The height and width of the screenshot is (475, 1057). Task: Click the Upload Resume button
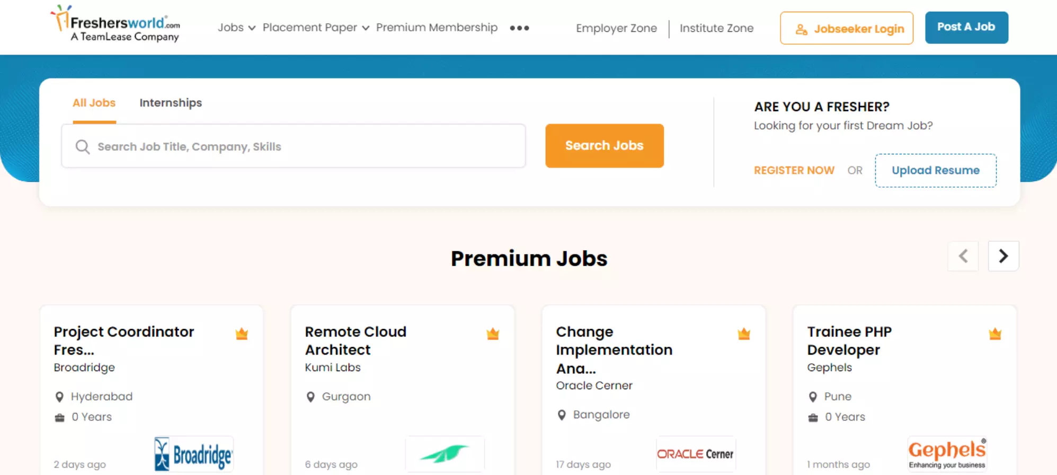pyautogui.click(x=936, y=171)
